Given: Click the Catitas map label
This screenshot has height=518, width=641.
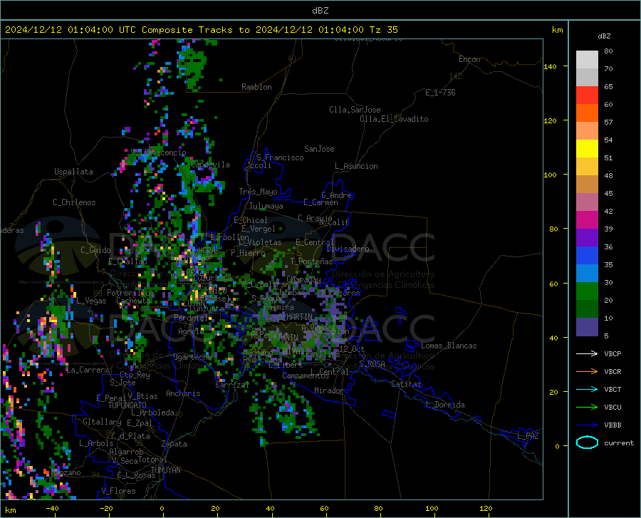Looking at the screenshot, I should click(406, 384).
